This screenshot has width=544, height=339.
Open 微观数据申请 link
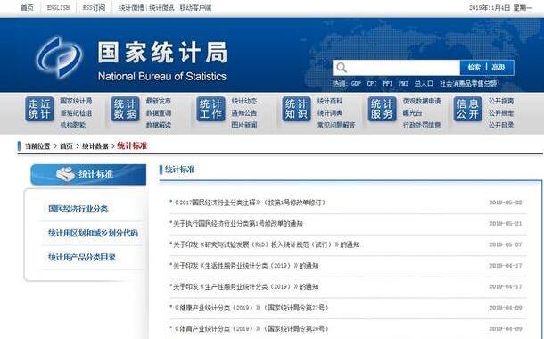point(422,101)
